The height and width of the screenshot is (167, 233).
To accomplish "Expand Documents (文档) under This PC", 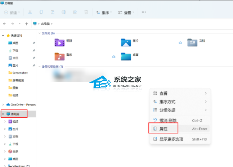I will click(5, 136).
